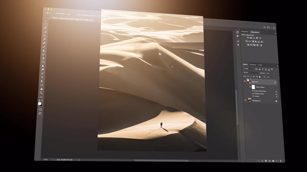Select the Zoom tool in the toolbar
The width and height of the screenshot is (307, 172).
pyautogui.click(x=41, y=93)
